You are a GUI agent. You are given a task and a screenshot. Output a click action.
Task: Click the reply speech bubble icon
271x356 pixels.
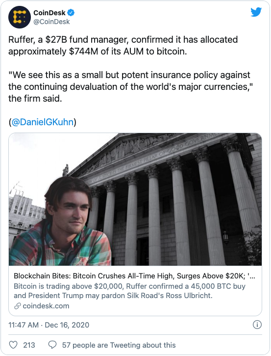(52, 345)
